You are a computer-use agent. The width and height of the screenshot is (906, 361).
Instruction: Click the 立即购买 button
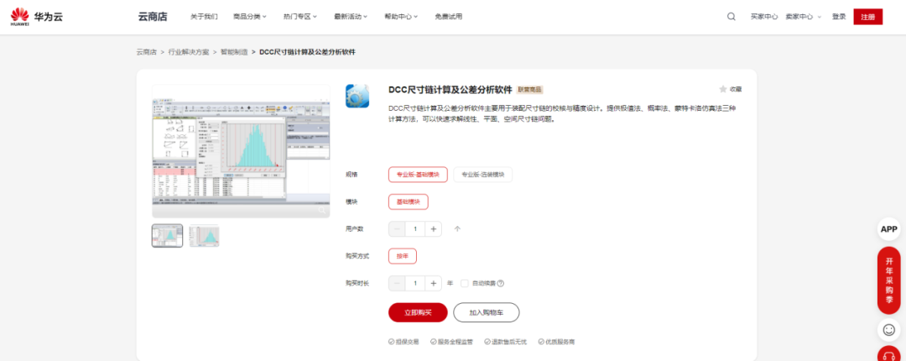(x=418, y=312)
